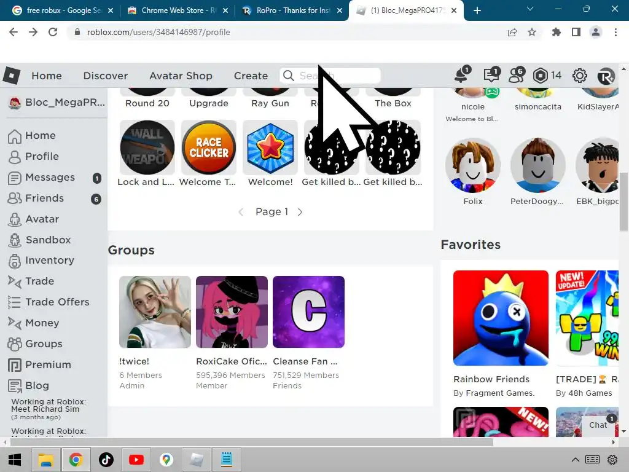Image resolution: width=629 pixels, height=472 pixels.
Task: Click the Trade Offers icon in sidebar
Action: coord(15,302)
